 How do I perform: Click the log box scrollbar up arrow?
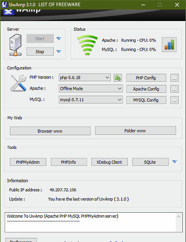tap(179, 216)
